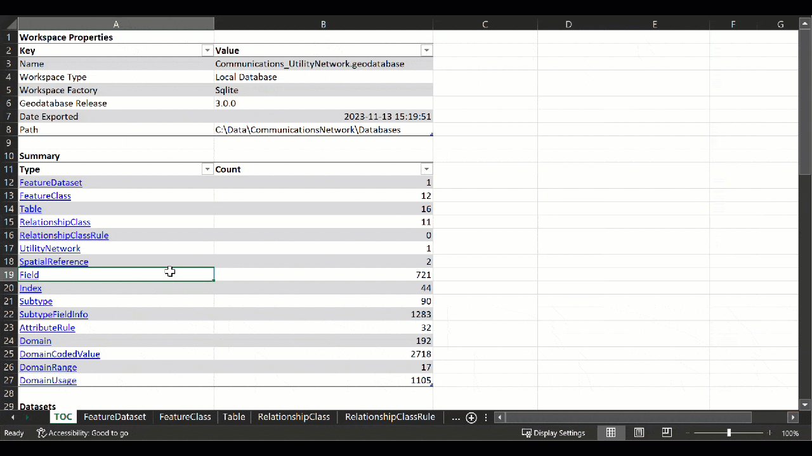Image resolution: width=812 pixels, height=456 pixels.
Task: Open the FeatureDataset hyperlink in column A
Action: tap(51, 182)
